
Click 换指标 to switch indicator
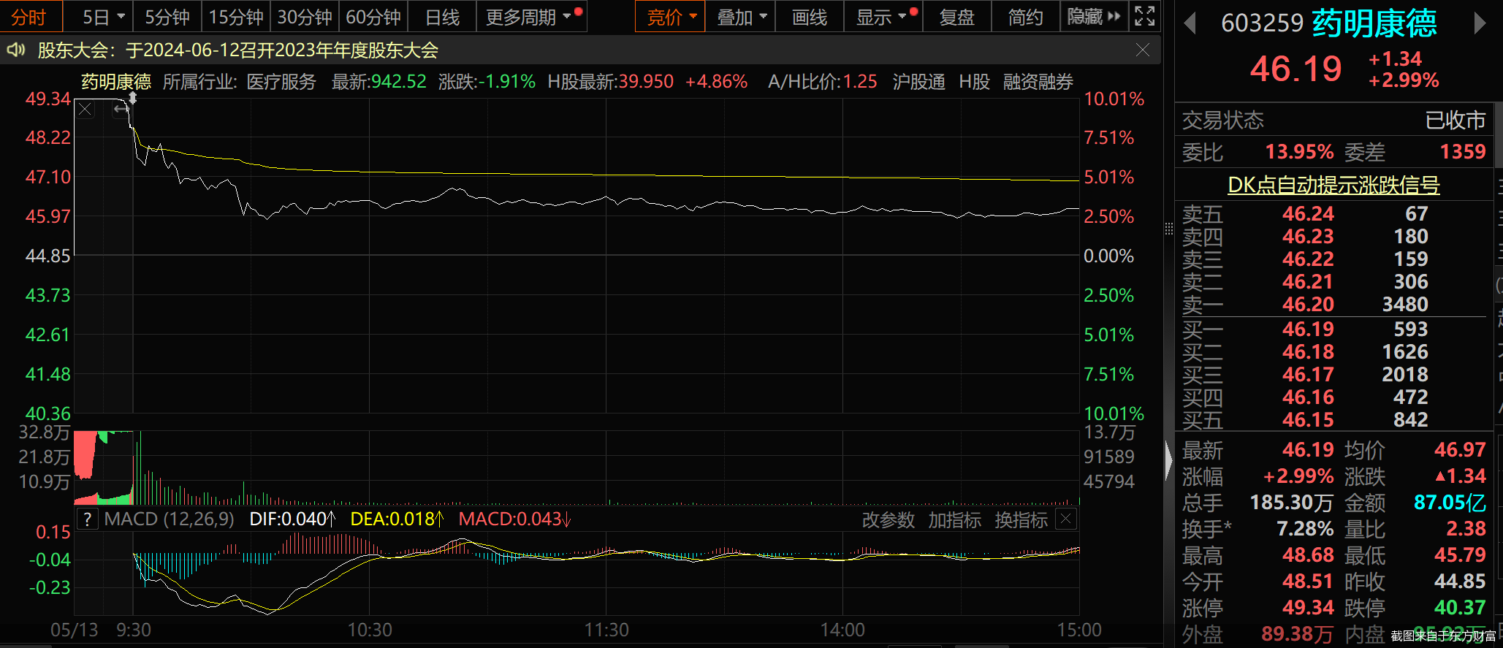(x=1021, y=520)
